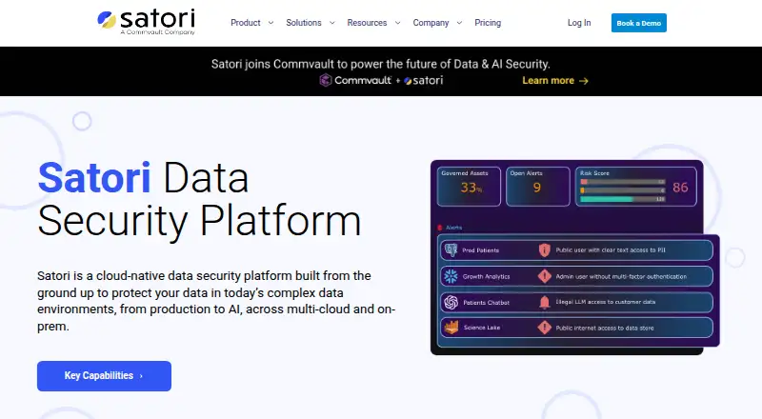Image resolution: width=762 pixels, height=419 pixels.
Task: Click the Open Alerts 9 card
Action: (x=537, y=187)
